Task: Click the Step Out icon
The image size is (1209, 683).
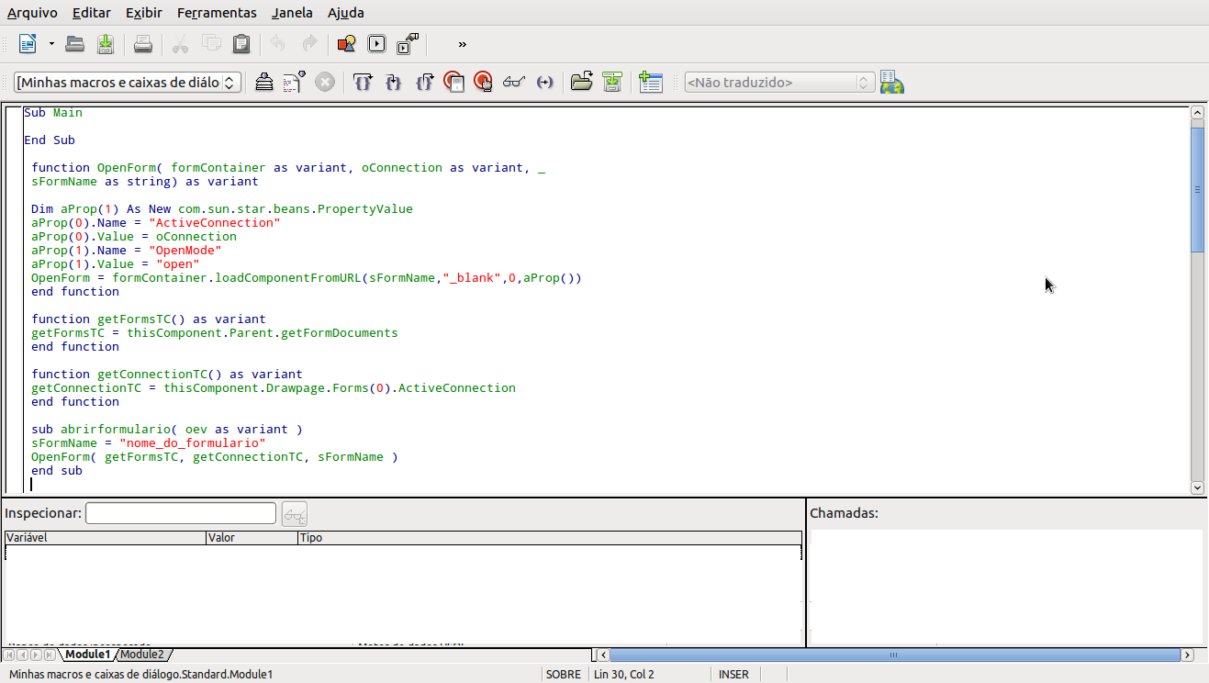Action: pyautogui.click(x=423, y=82)
